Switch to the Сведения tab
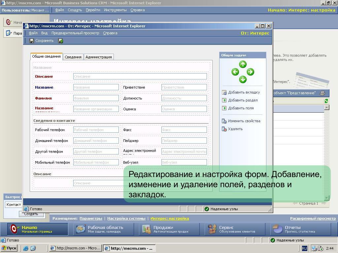This screenshot has height=253, width=338. click(73, 57)
